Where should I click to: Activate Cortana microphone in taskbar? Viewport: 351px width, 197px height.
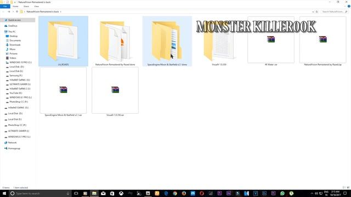click(x=68, y=193)
